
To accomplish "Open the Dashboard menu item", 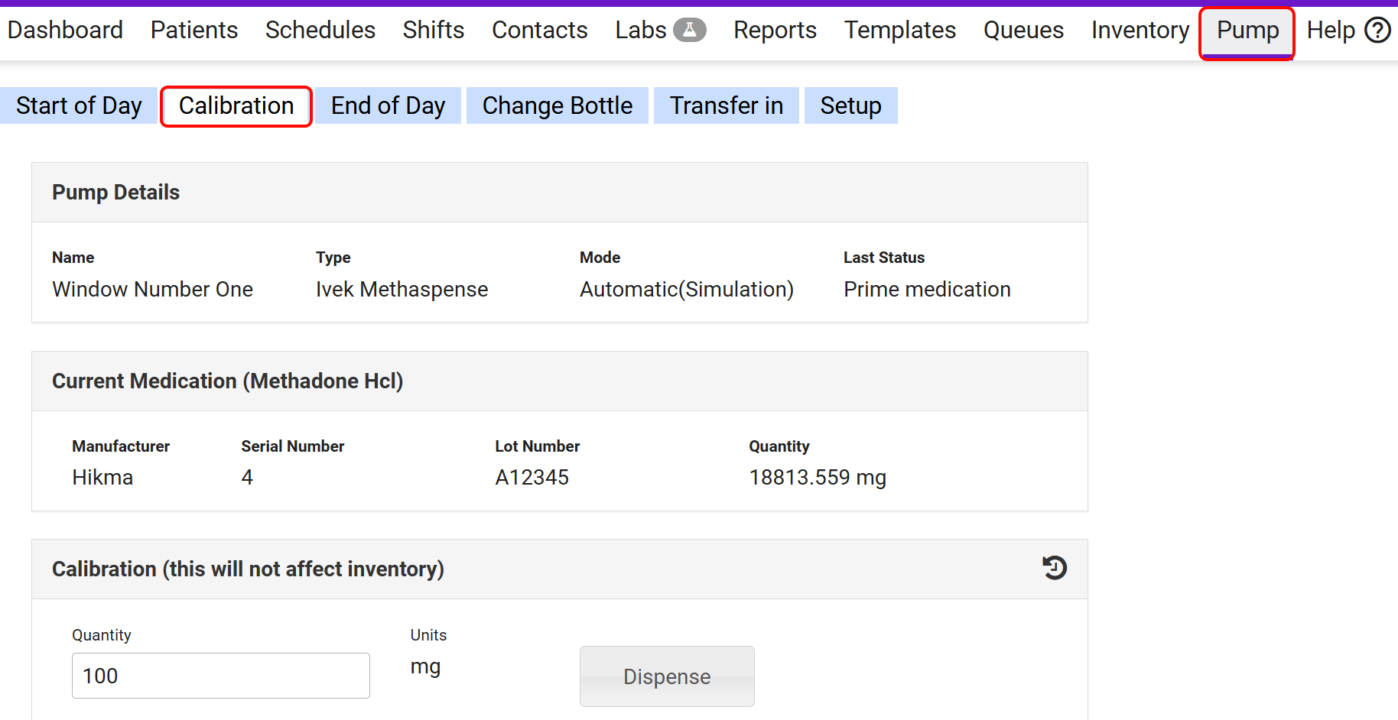I will [65, 30].
